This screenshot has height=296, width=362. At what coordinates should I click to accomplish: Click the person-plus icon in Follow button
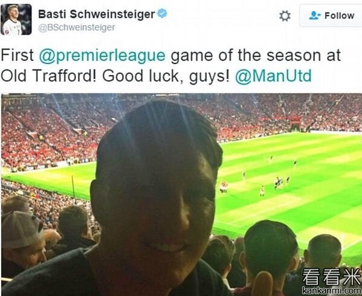coord(315,16)
